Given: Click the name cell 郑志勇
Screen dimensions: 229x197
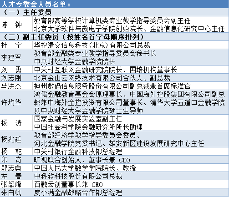Looking at the screenshot, I should coord(16,168).
